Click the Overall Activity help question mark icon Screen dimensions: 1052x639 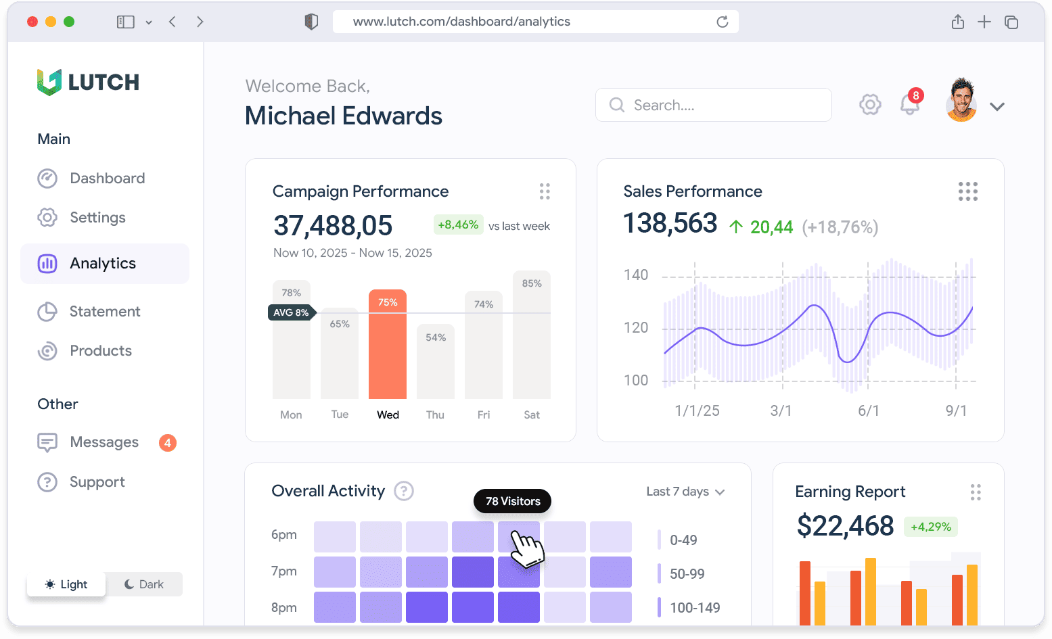(404, 491)
